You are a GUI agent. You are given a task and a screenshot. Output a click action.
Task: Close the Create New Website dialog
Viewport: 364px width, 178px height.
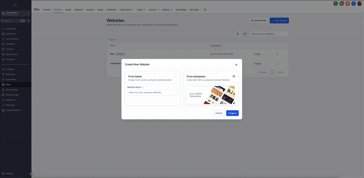point(236,65)
